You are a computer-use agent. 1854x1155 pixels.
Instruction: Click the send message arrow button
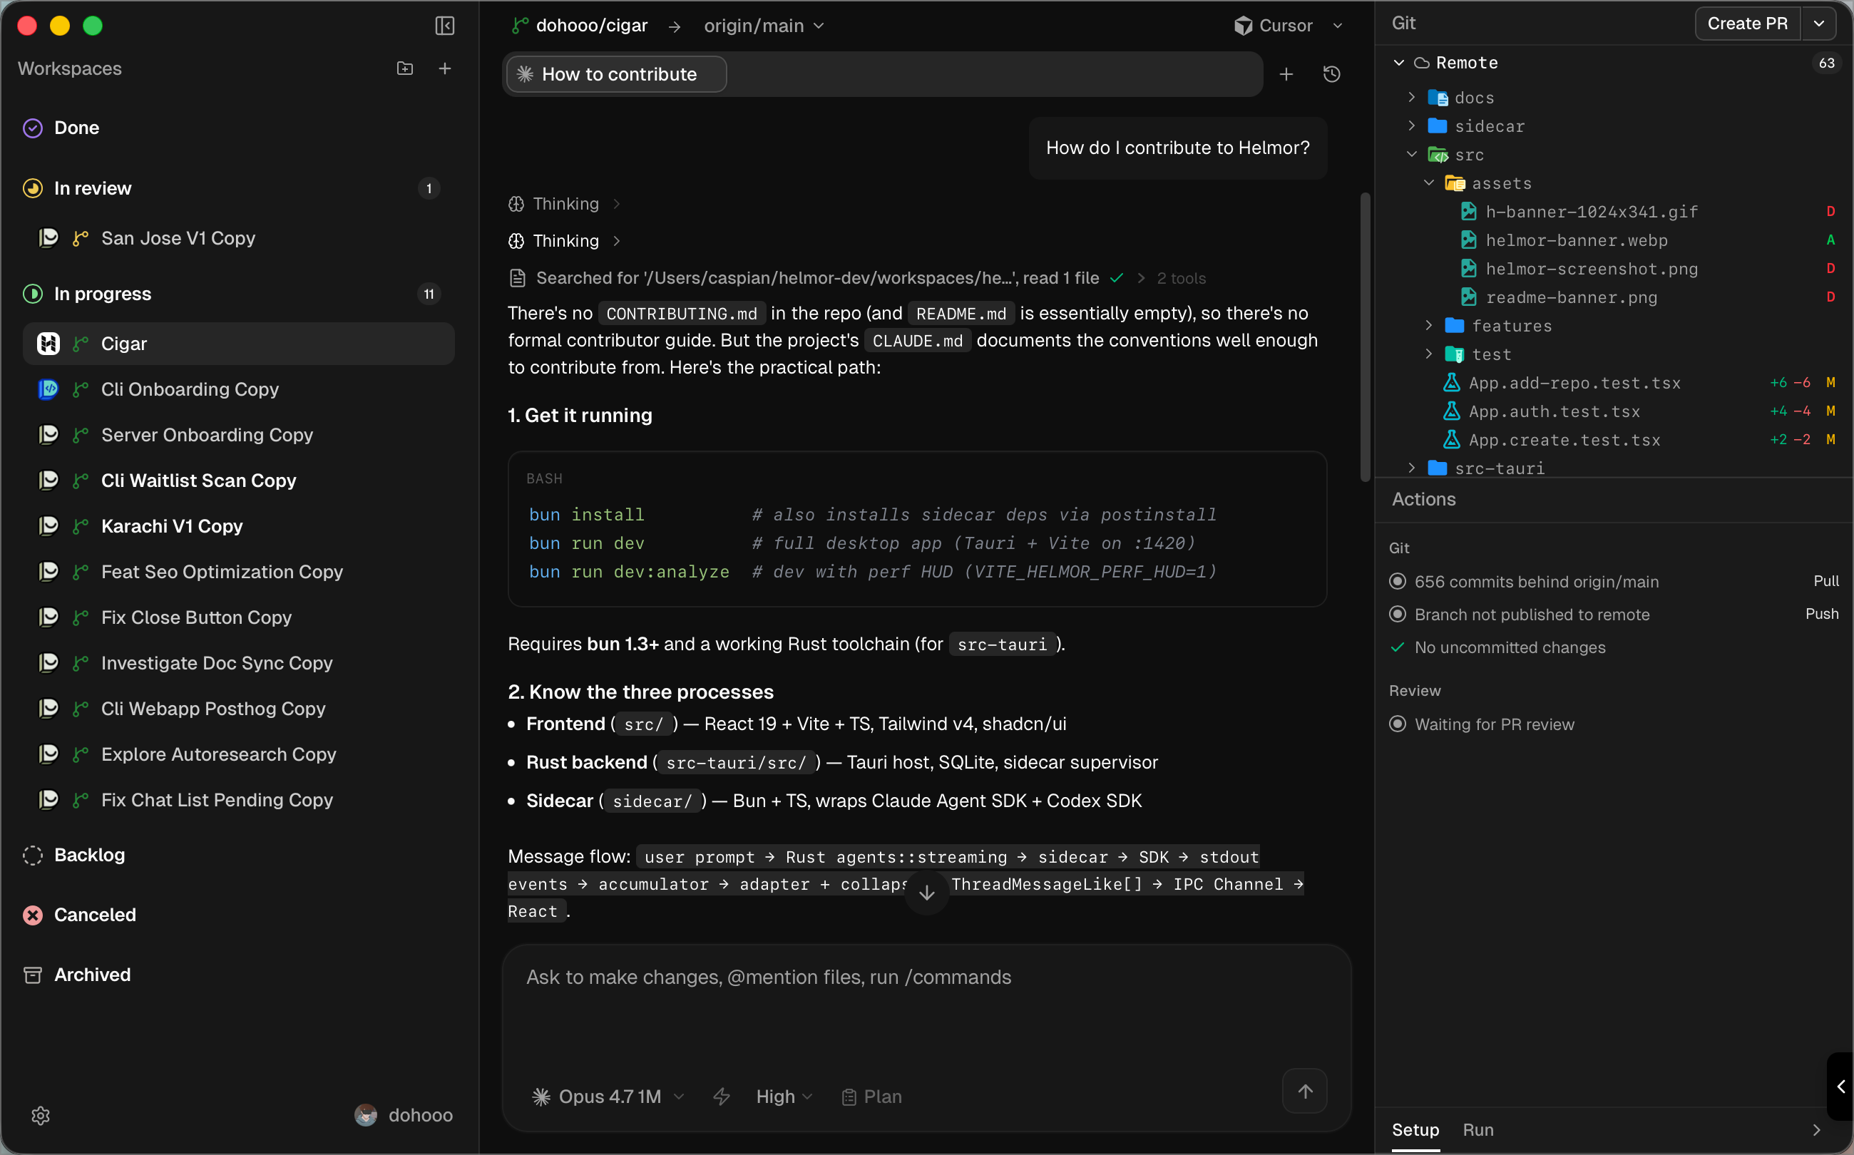[x=1305, y=1091]
